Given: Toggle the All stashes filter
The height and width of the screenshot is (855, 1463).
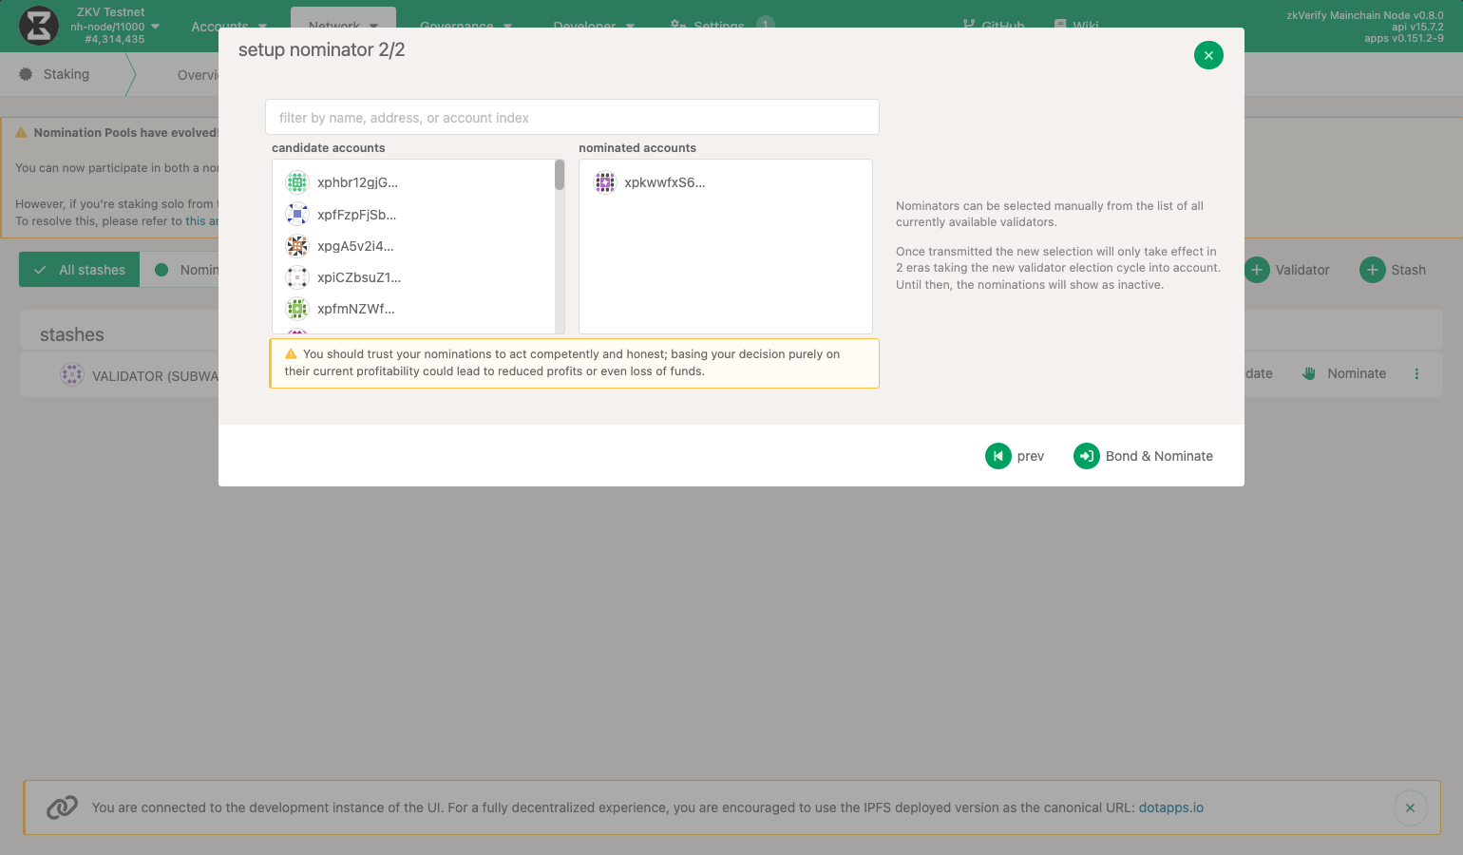Looking at the screenshot, I should (80, 270).
